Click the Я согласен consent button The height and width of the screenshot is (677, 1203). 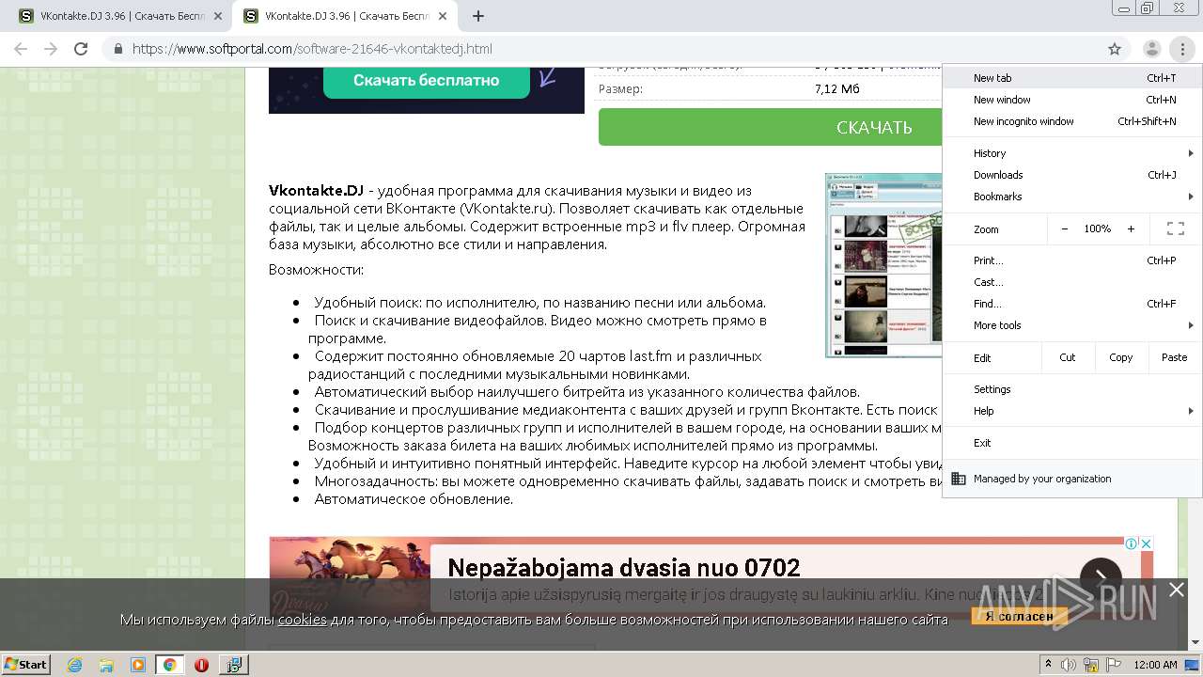click(1020, 616)
